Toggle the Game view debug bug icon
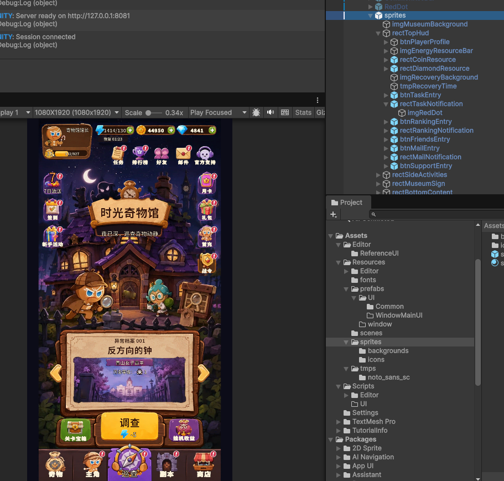 [x=256, y=112]
